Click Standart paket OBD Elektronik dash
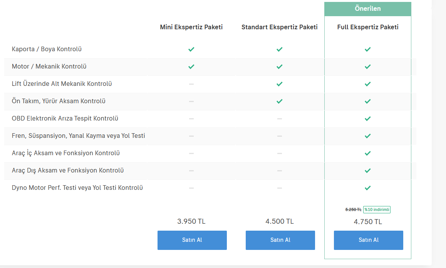 click(280, 119)
